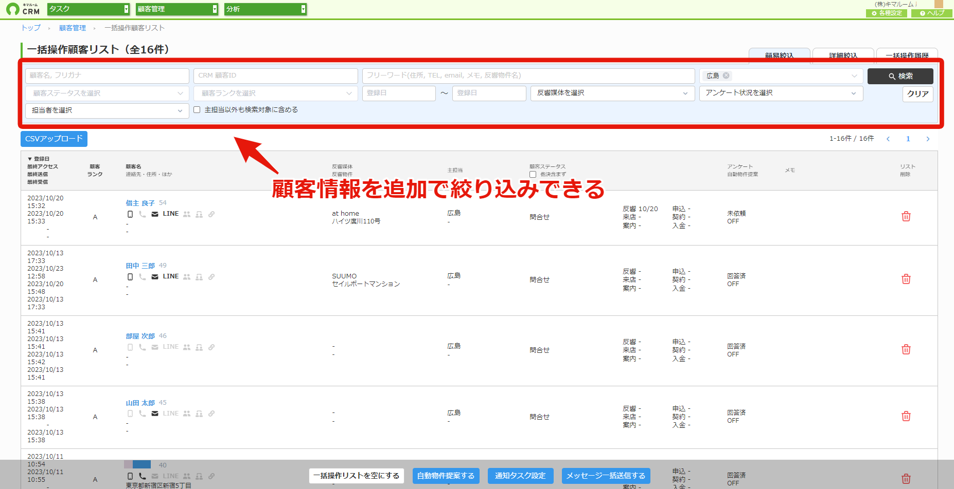This screenshot has width=954, height=489.
Task: Expand 顧客ランクを選択 dropdown
Action: (276, 93)
